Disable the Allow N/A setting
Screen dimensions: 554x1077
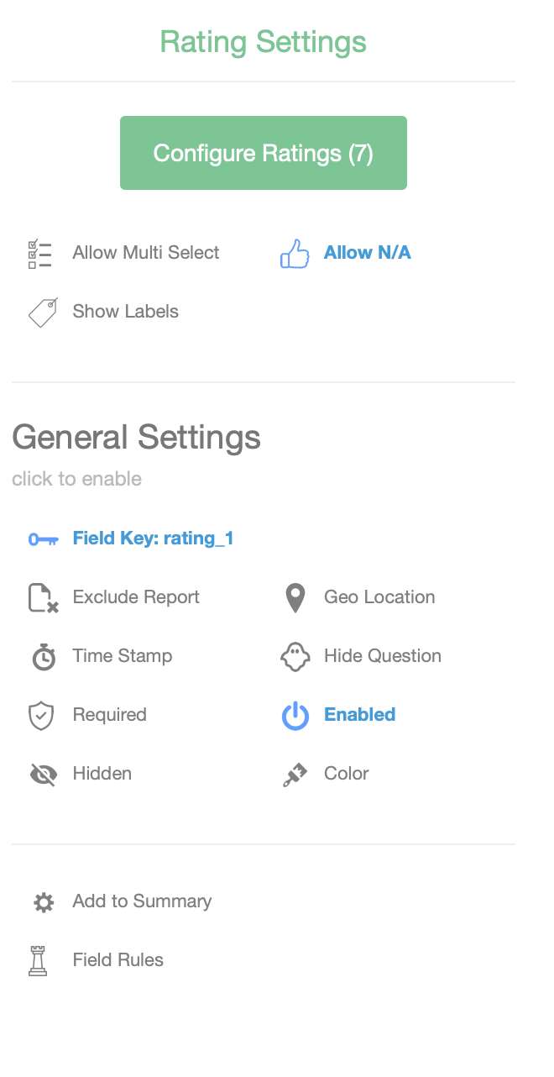click(367, 253)
